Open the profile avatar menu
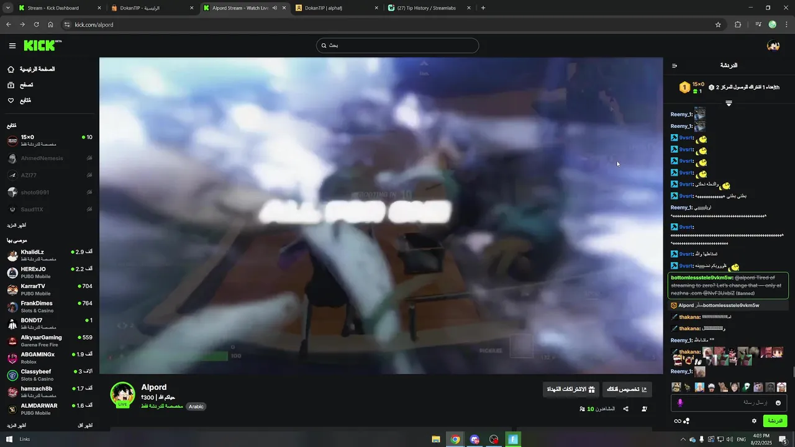The height and width of the screenshot is (447, 795). pos(773,45)
